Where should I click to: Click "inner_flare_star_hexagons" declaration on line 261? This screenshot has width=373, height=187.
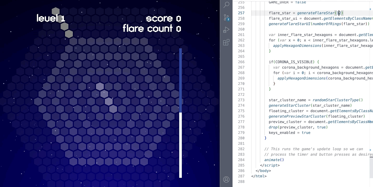[305, 35]
